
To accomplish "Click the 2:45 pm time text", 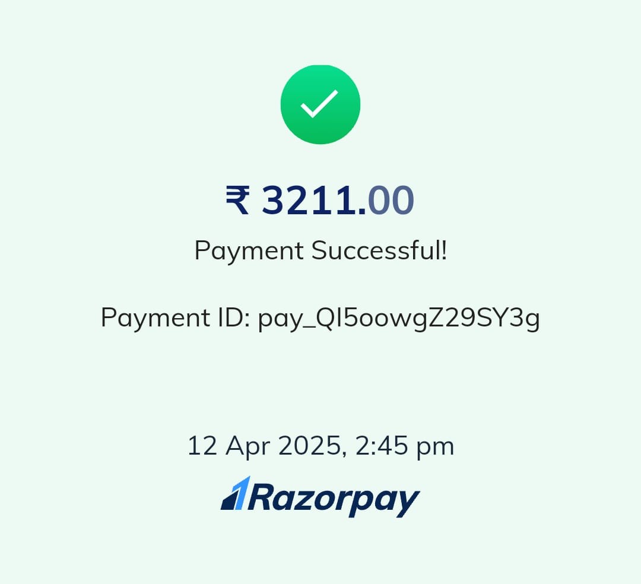I will [x=405, y=446].
